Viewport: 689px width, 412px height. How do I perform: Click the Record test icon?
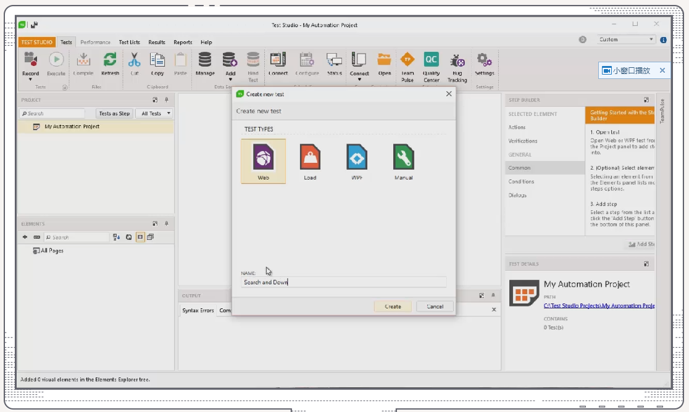coord(30,60)
